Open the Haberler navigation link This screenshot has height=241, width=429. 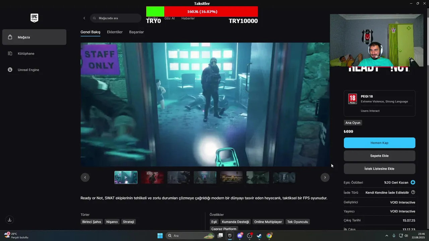(x=188, y=18)
